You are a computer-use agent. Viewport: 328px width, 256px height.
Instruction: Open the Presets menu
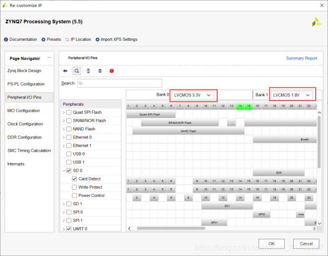(54, 39)
